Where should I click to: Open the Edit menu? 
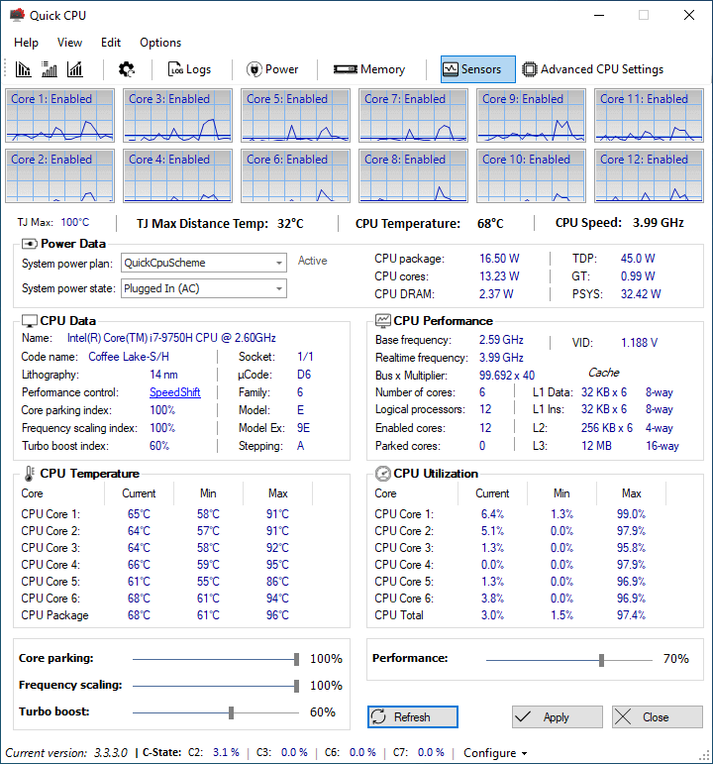tap(111, 43)
